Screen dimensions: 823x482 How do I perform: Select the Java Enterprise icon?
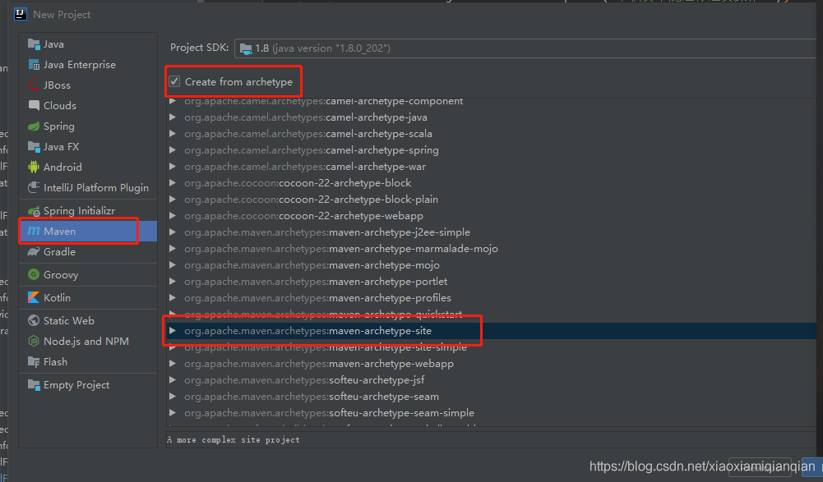[x=34, y=65]
